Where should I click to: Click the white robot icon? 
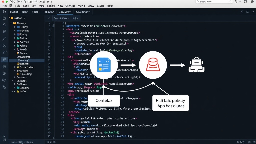coord(196,65)
